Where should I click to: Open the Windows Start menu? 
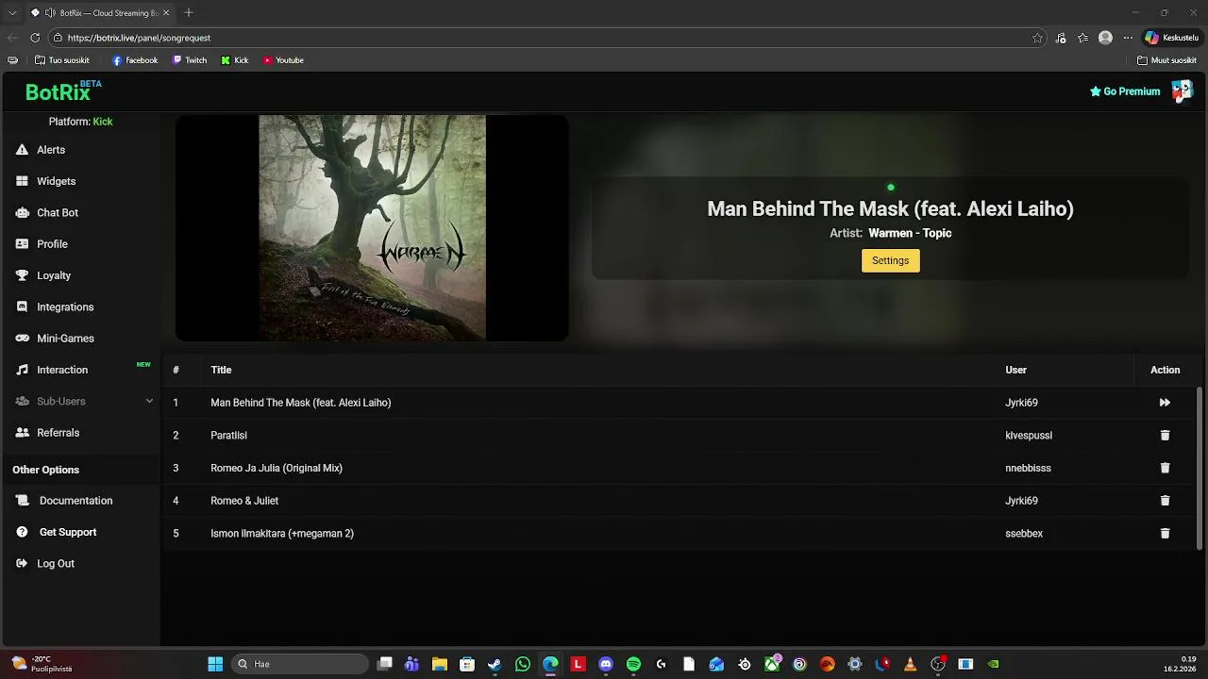click(215, 664)
